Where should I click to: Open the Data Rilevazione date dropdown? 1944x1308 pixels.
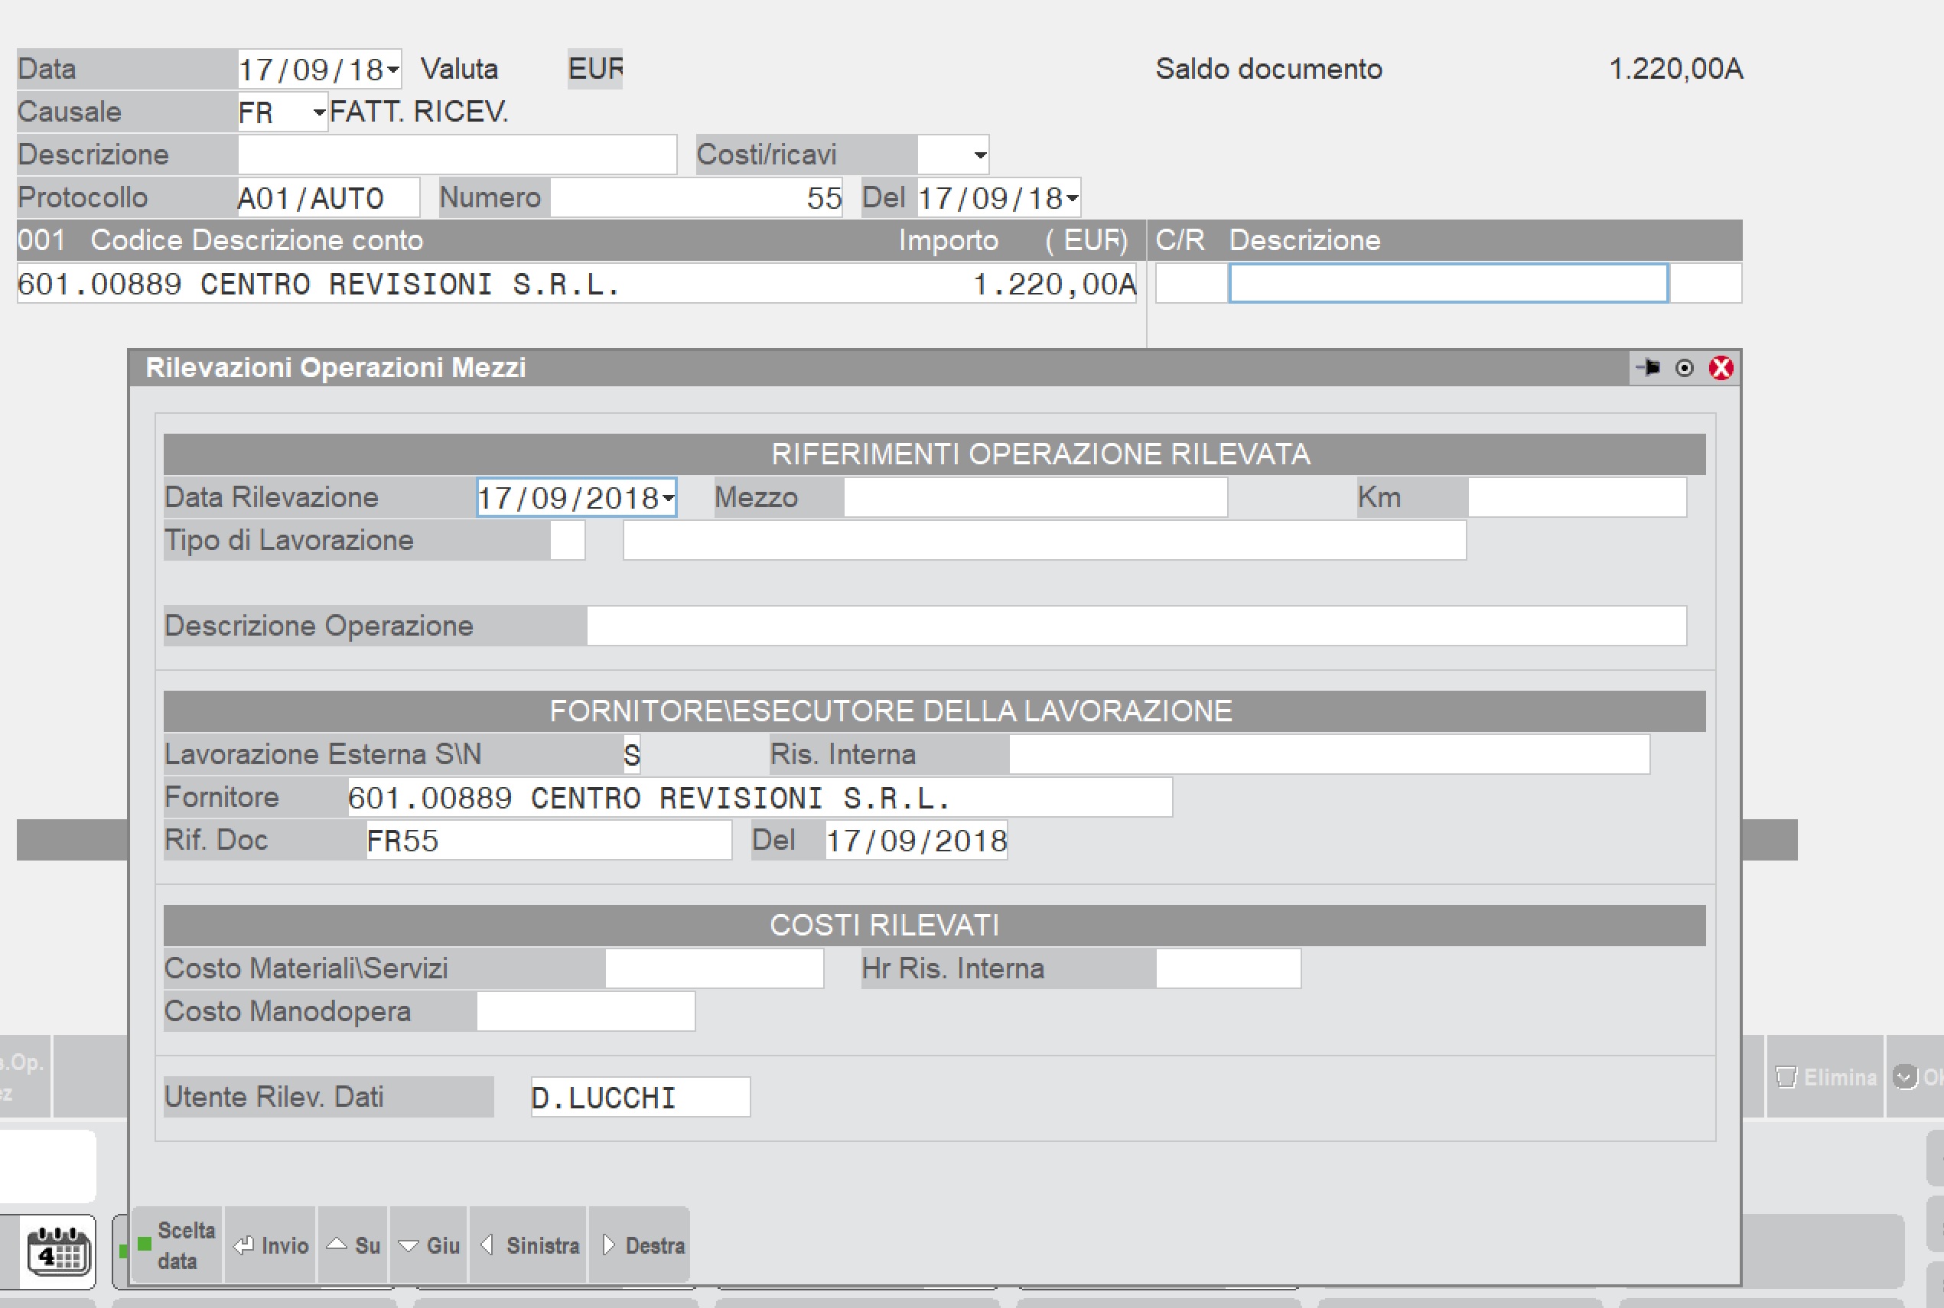669,499
